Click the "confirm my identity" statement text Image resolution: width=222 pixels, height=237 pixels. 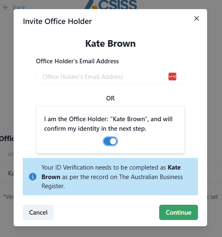pyautogui.click(x=108, y=124)
